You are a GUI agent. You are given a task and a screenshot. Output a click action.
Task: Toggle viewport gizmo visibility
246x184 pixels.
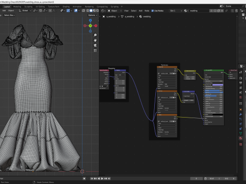[68, 11]
